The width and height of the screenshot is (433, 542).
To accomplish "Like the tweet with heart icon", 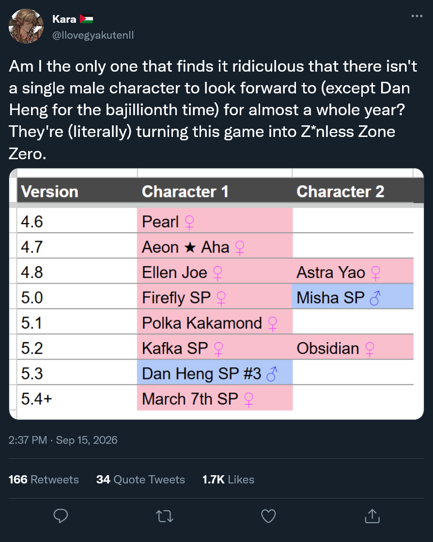I will coord(268,516).
